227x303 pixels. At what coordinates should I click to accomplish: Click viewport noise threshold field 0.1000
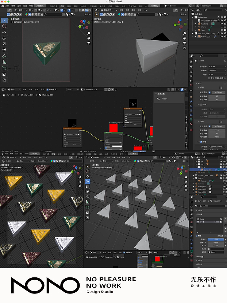point(218,92)
